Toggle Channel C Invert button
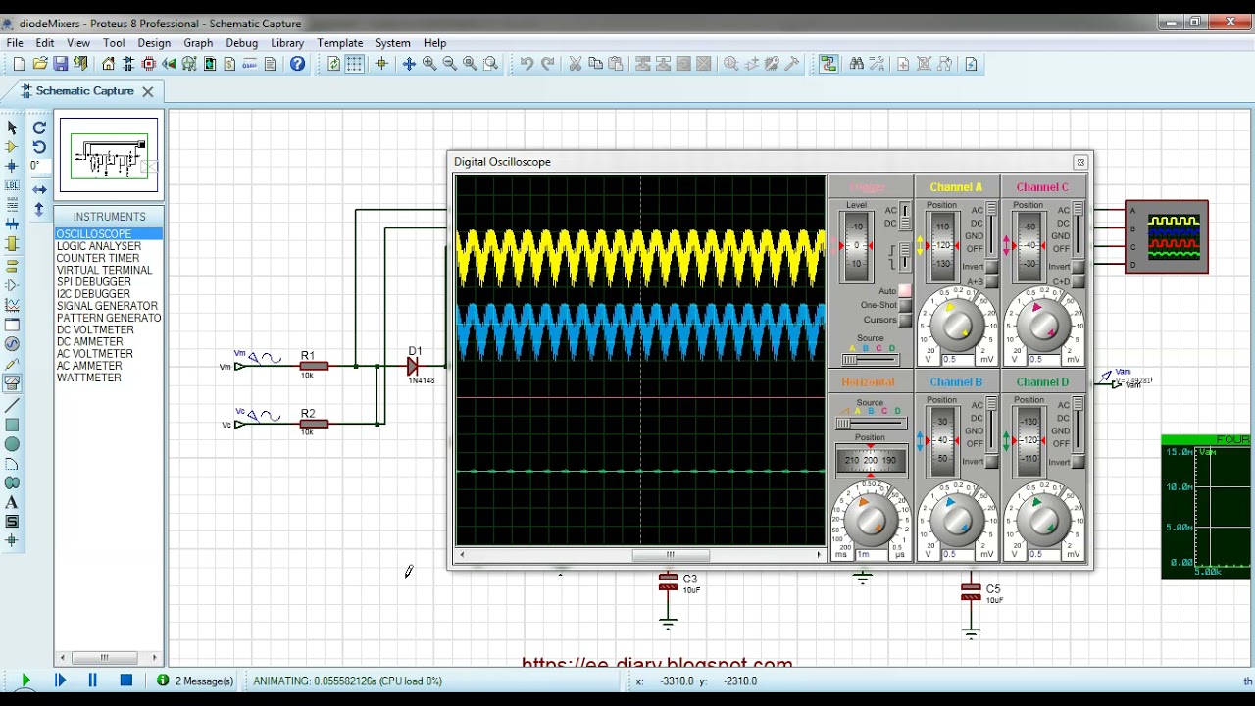Viewport: 1255px width, 706px height. point(1078,268)
